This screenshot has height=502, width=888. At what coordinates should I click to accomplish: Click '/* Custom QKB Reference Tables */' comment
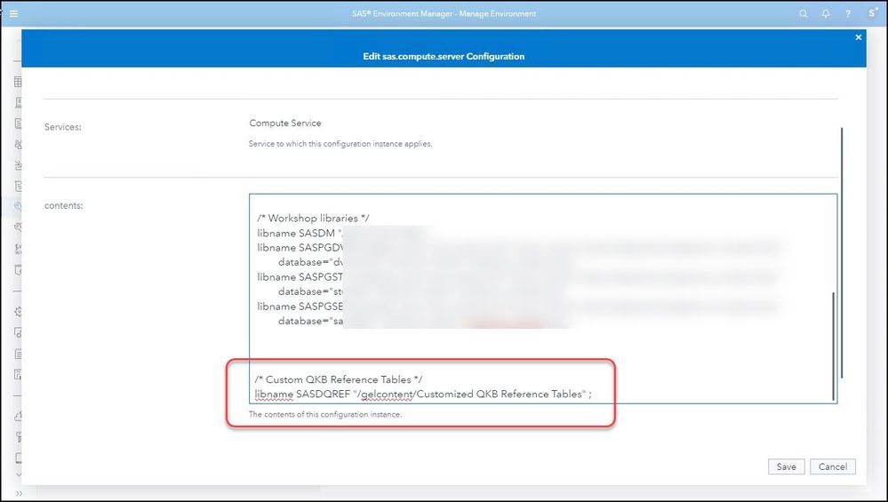coord(338,379)
